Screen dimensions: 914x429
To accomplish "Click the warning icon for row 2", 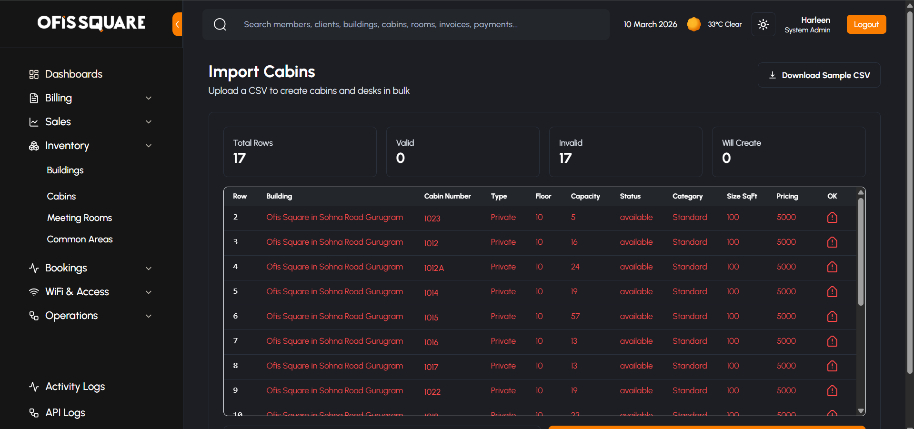I will pos(832,218).
